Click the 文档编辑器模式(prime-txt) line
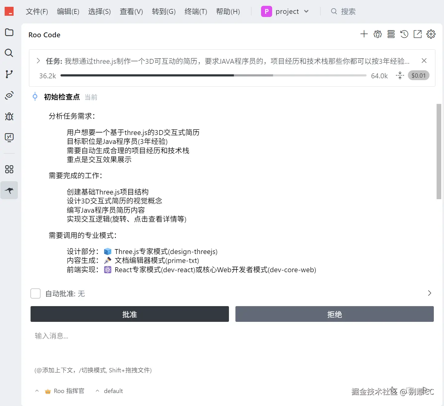This screenshot has width=444, height=406. tap(157, 260)
